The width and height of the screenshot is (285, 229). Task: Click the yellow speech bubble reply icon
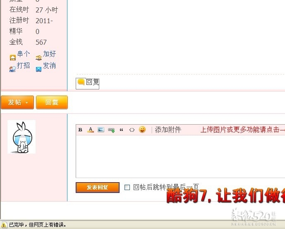click(81, 82)
